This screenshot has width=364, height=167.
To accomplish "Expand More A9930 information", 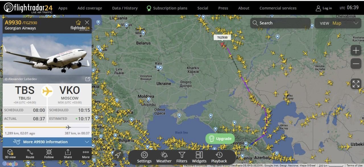I will (47, 142).
